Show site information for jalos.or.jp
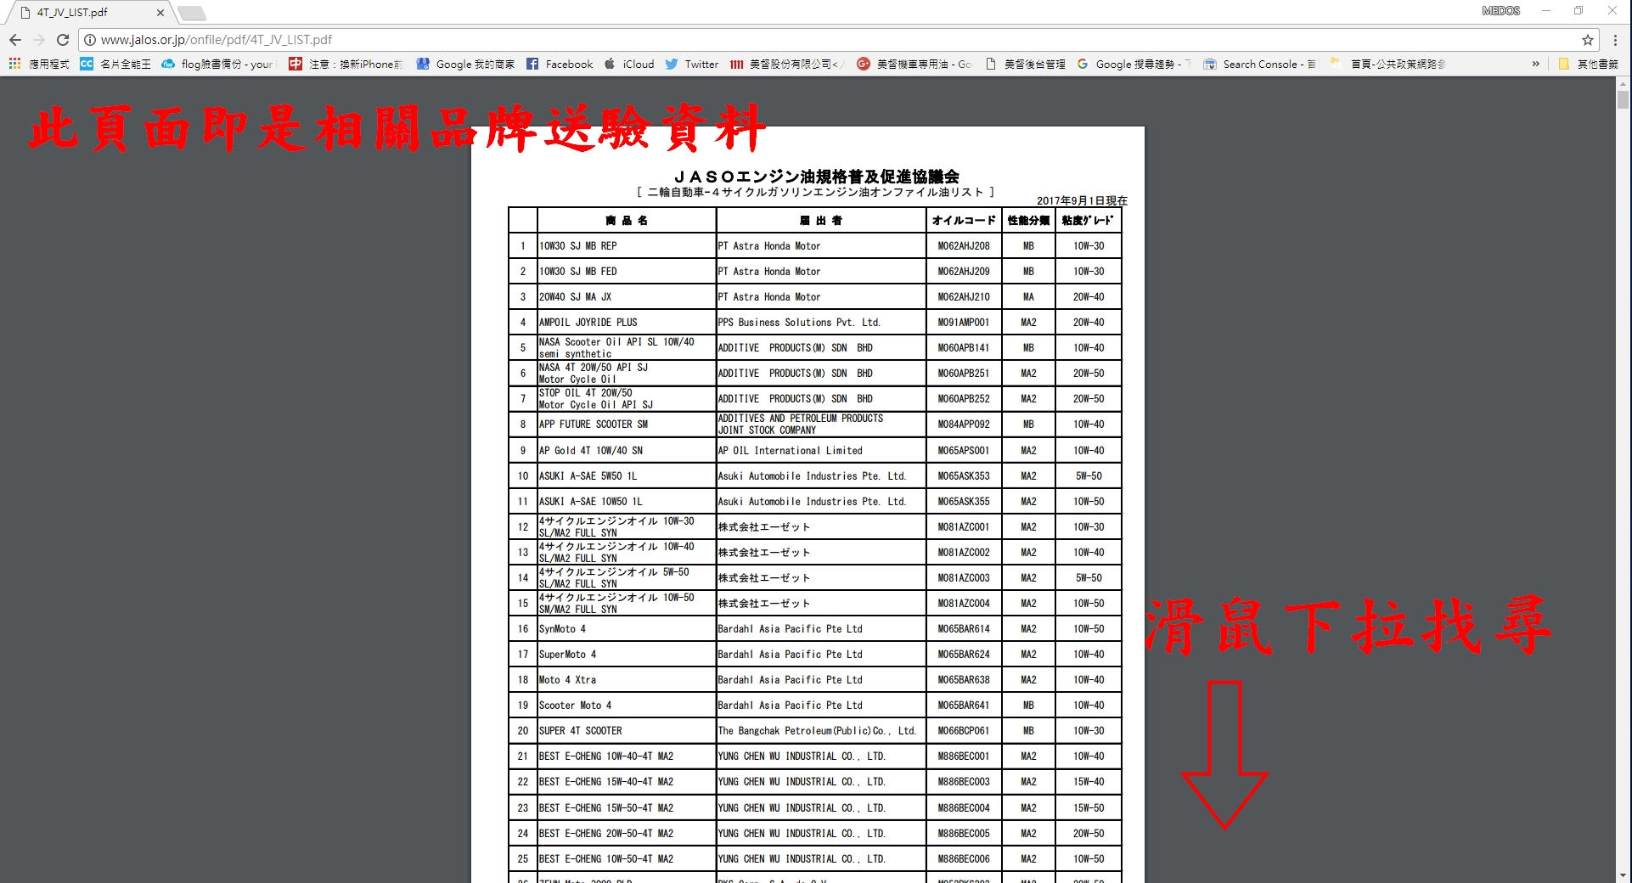1632x883 pixels. (89, 40)
